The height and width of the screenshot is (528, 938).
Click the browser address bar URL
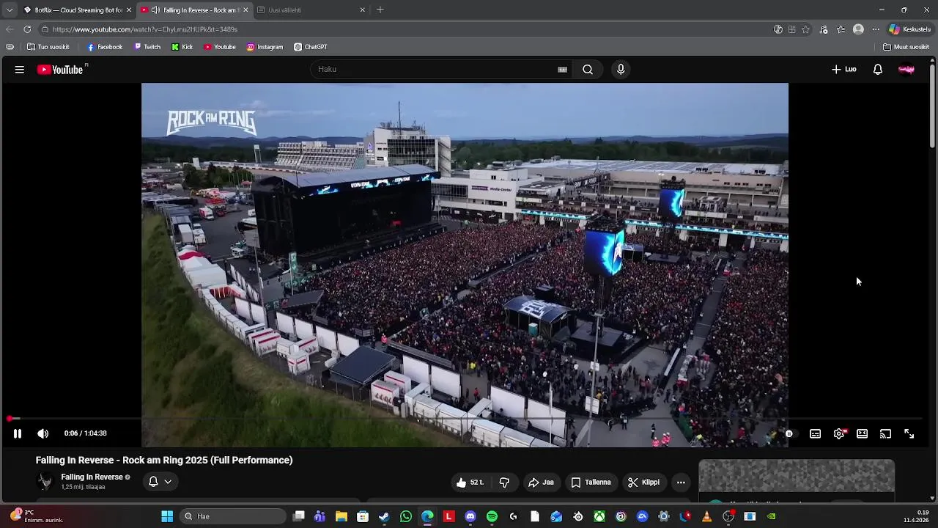pyautogui.click(x=145, y=29)
